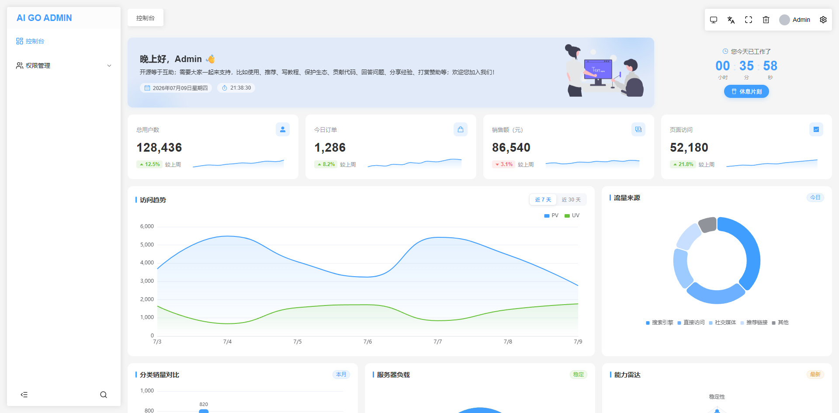Click the 3.1% decline badge

point(504,164)
